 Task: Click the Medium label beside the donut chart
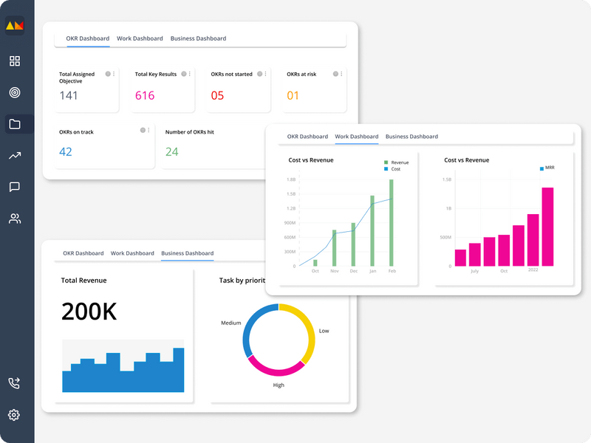[x=231, y=323]
